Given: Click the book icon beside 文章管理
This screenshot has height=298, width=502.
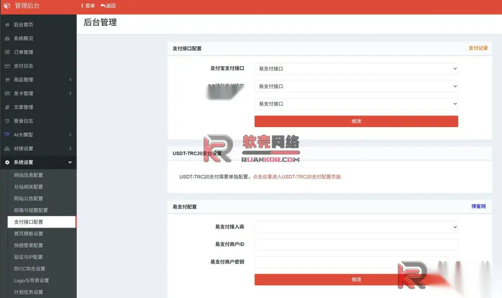Looking at the screenshot, I should [8, 107].
